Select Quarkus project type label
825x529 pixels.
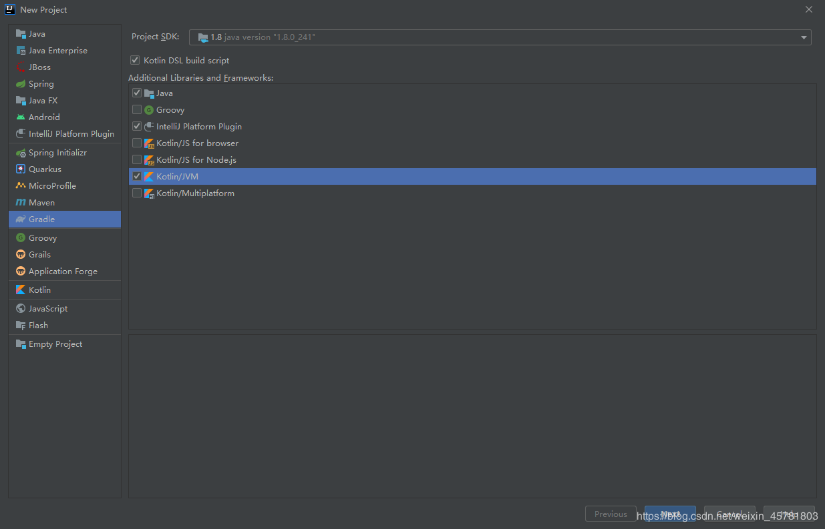click(45, 169)
